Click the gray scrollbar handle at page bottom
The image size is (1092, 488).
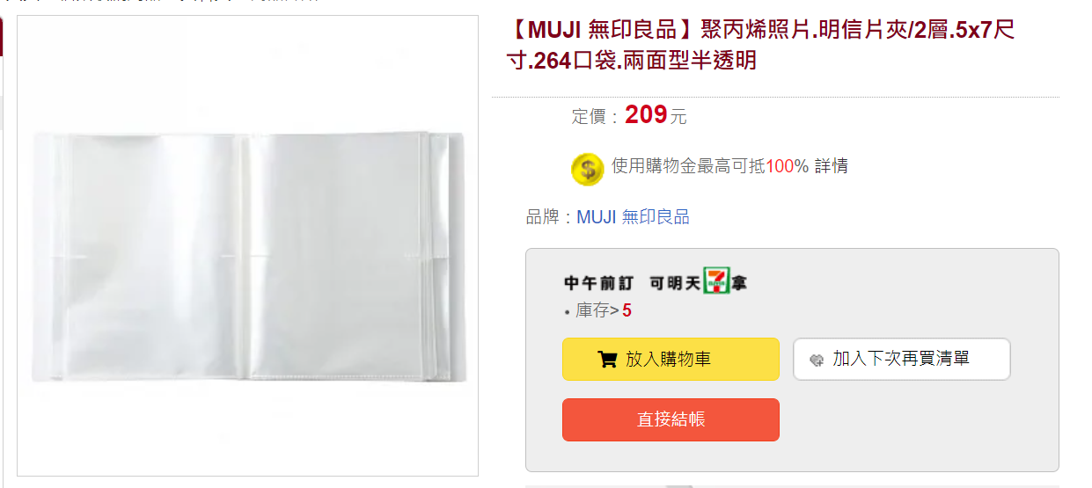[679, 485]
